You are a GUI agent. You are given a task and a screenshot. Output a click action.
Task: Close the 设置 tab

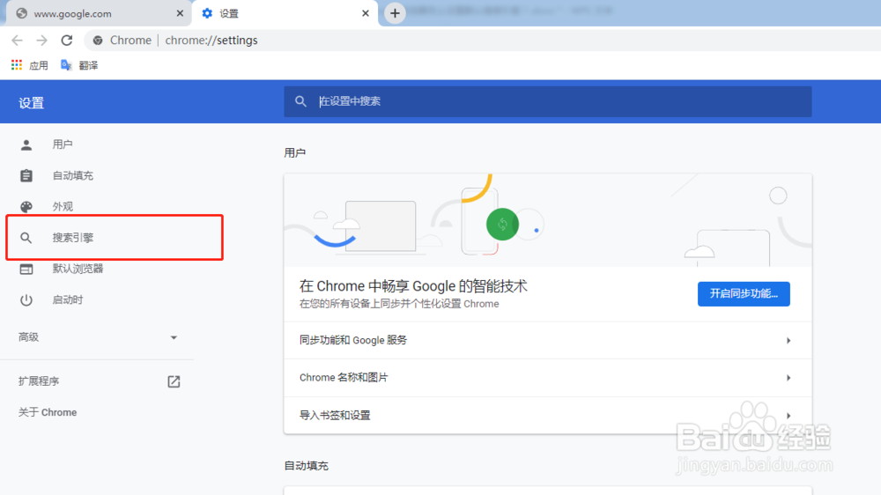(x=366, y=13)
